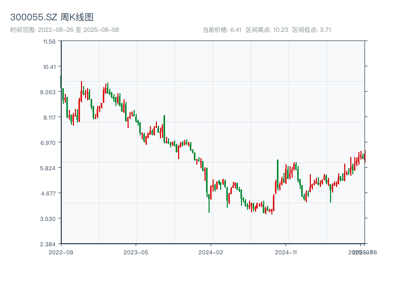Select the 2023-05 x-axis date label
Viewport: 405px width, 304px height.
click(x=136, y=252)
